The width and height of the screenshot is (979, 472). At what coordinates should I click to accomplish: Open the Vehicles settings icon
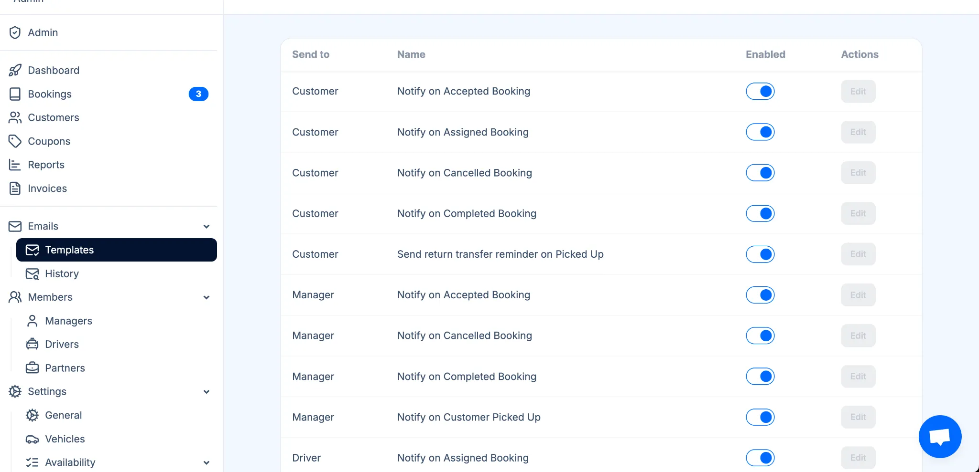(x=32, y=439)
